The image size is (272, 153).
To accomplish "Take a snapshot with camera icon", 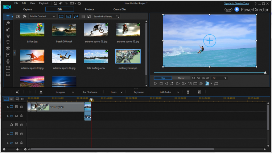I will coord(189,83).
